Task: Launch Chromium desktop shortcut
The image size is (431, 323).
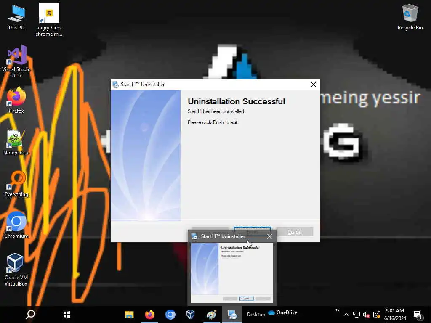Action: pyautogui.click(x=16, y=225)
